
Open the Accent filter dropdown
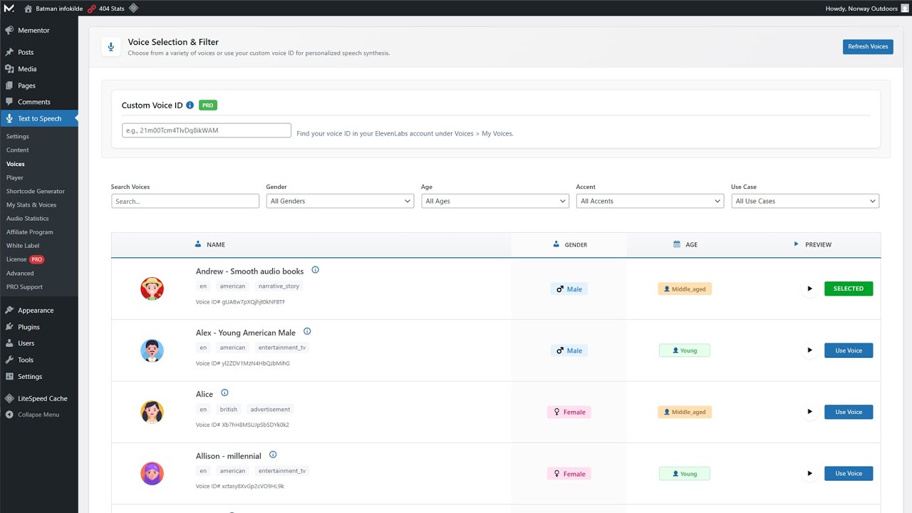(x=650, y=202)
